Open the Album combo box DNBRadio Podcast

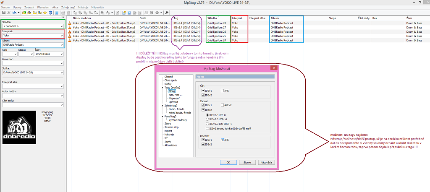click(62, 44)
